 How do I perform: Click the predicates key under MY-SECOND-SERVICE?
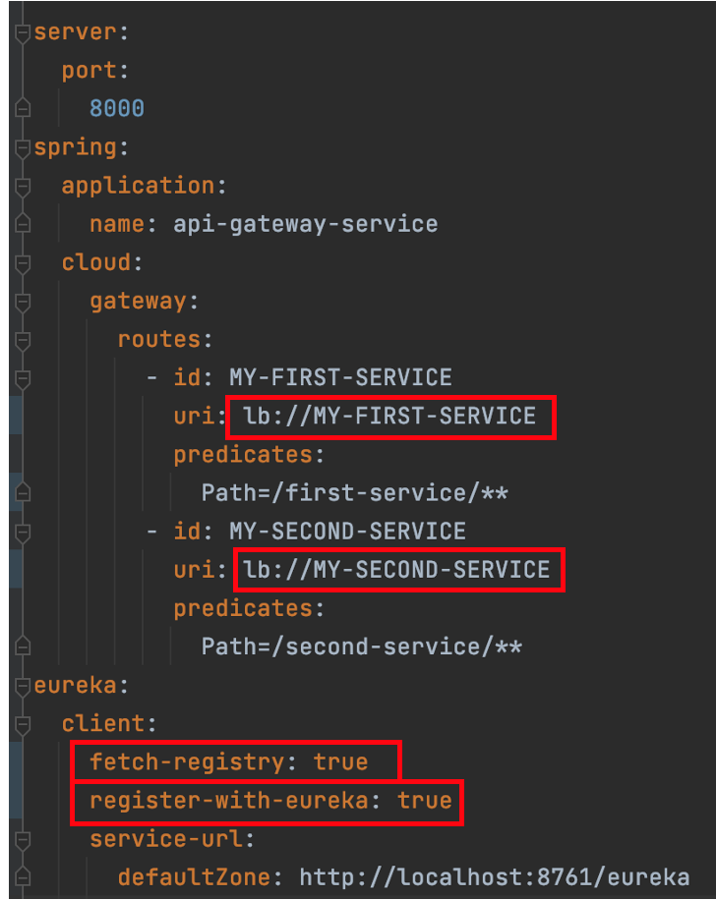(243, 609)
